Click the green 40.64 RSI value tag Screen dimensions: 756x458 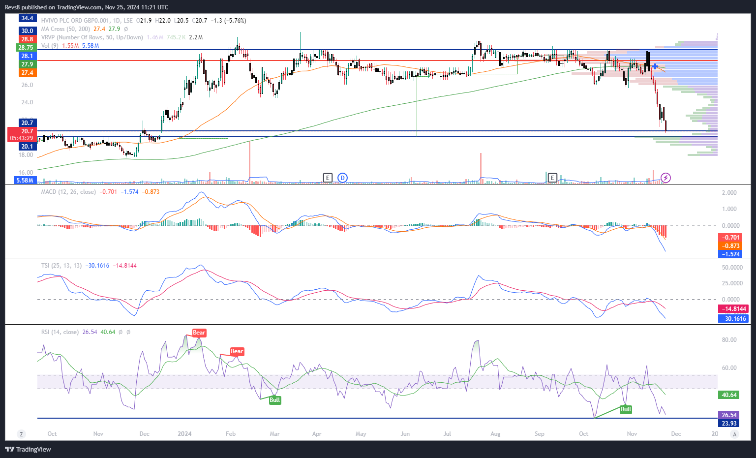(728, 395)
